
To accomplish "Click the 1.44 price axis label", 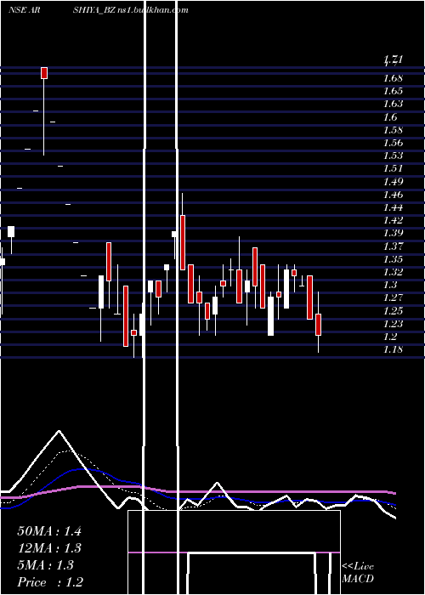I will tap(393, 207).
